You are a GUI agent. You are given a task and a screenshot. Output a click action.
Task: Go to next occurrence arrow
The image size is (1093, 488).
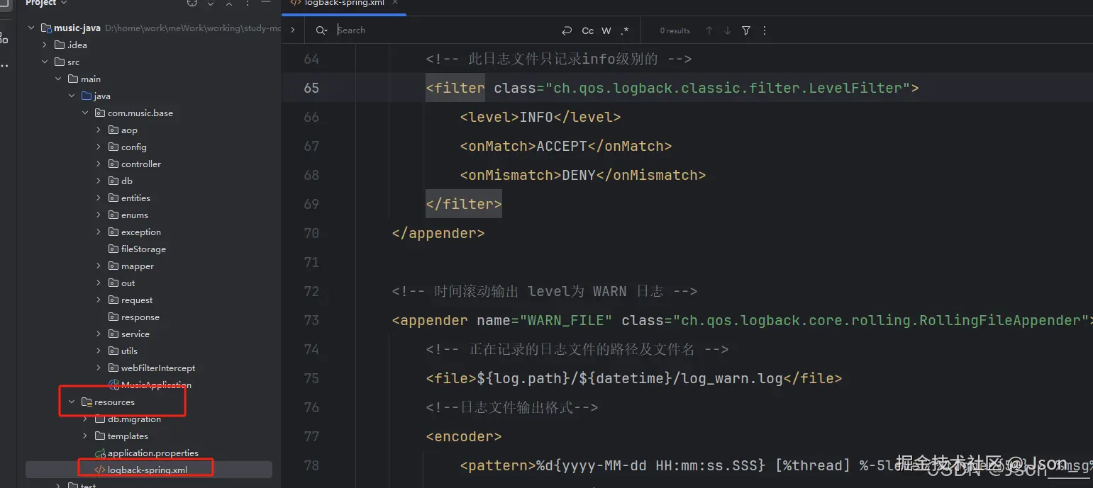click(x=728, y=30)
